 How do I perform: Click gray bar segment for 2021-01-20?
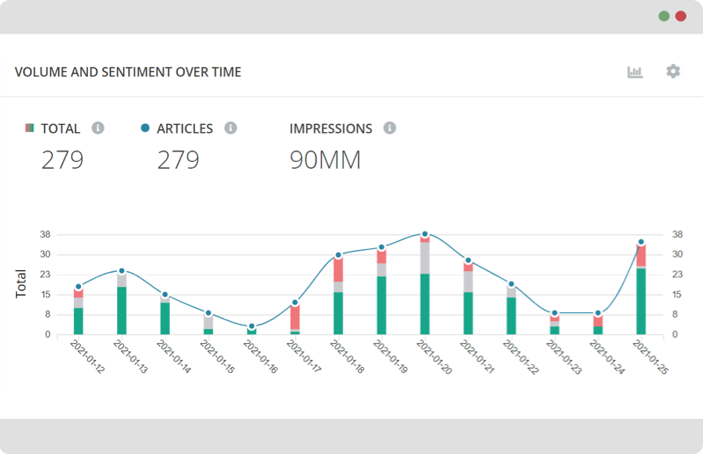point(425,257)
